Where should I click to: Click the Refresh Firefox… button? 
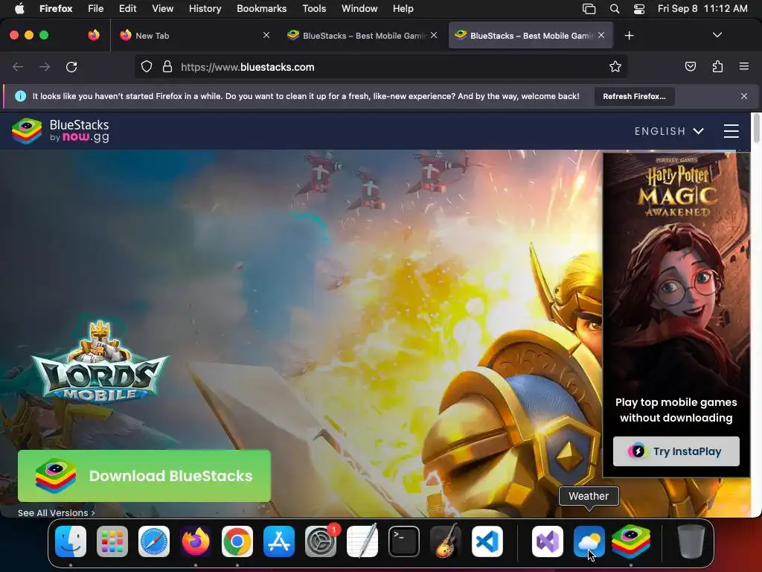click(634, 96)
